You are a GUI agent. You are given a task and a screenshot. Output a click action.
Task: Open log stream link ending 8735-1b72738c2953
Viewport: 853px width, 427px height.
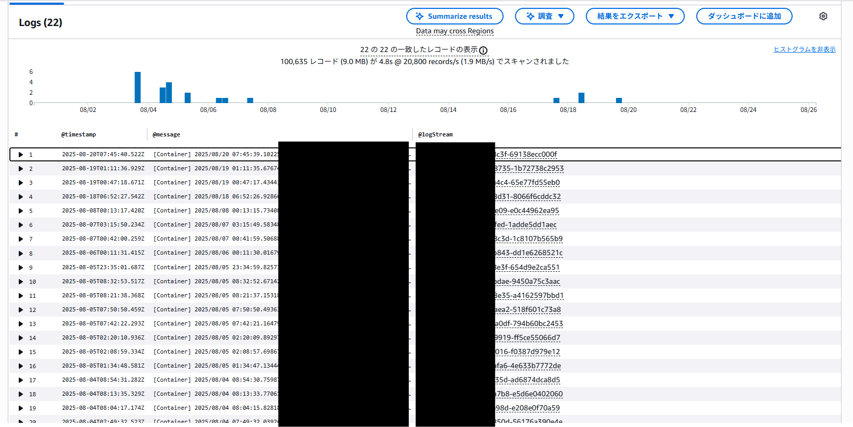[529, 168]
